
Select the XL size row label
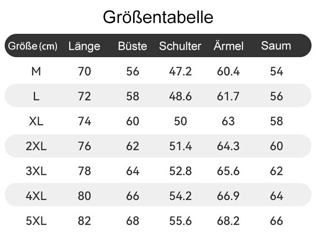click(36, 121)
